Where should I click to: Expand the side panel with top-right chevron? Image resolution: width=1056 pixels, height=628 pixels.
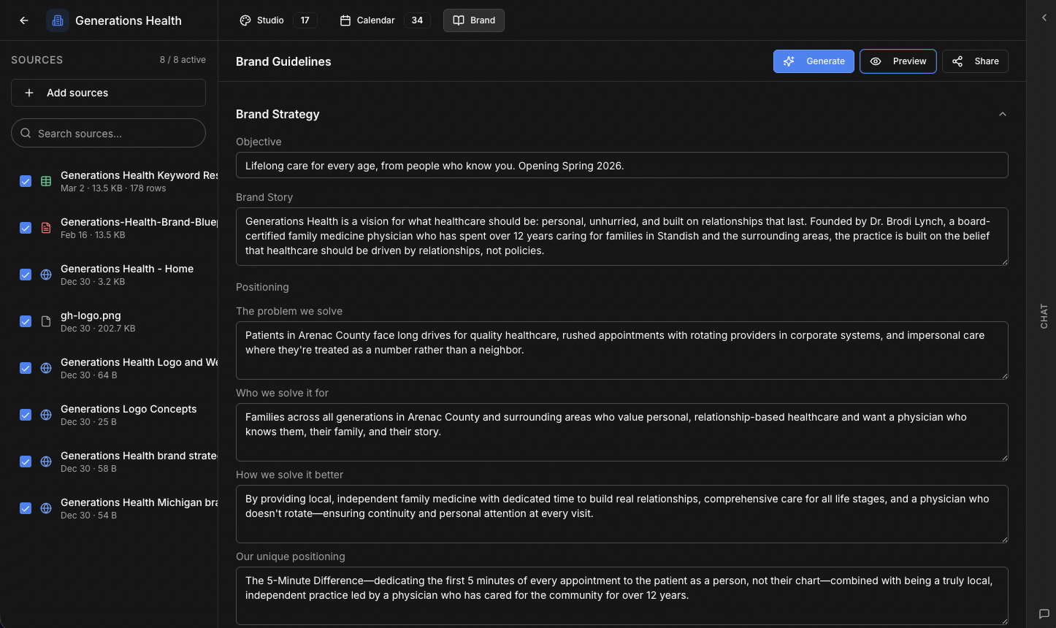click(x=1044, y=18)
